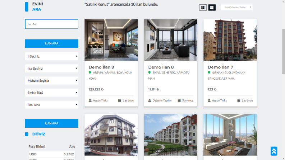Click the price 11.111 ₺
Viewport: 285px width, 160px height.
(153, 89)
